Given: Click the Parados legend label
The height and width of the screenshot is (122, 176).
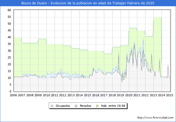Looking at the screenshot, I should (85, 106).
